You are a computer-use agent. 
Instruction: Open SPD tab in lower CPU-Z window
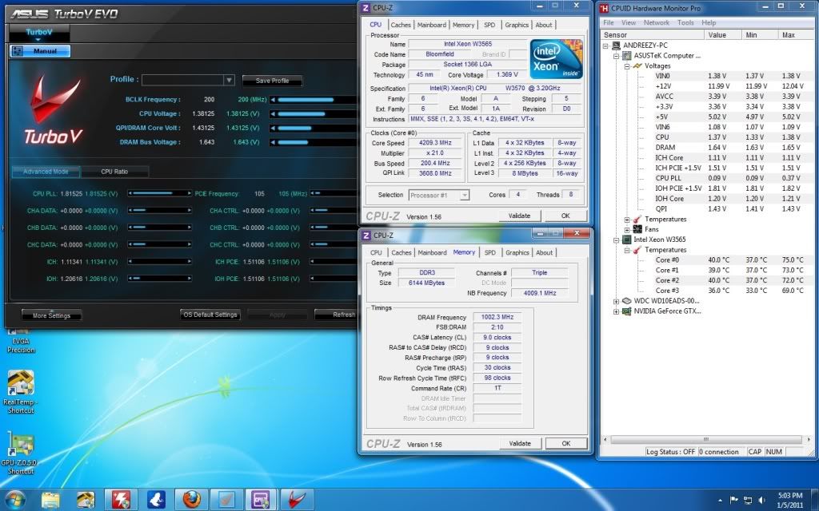click(490, 253)
